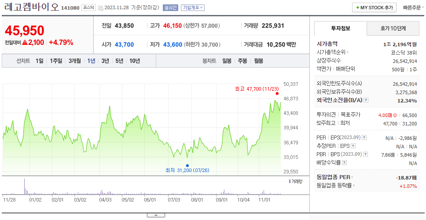
Task: Select the 1일 line chart period
Action: pos(40,61)
